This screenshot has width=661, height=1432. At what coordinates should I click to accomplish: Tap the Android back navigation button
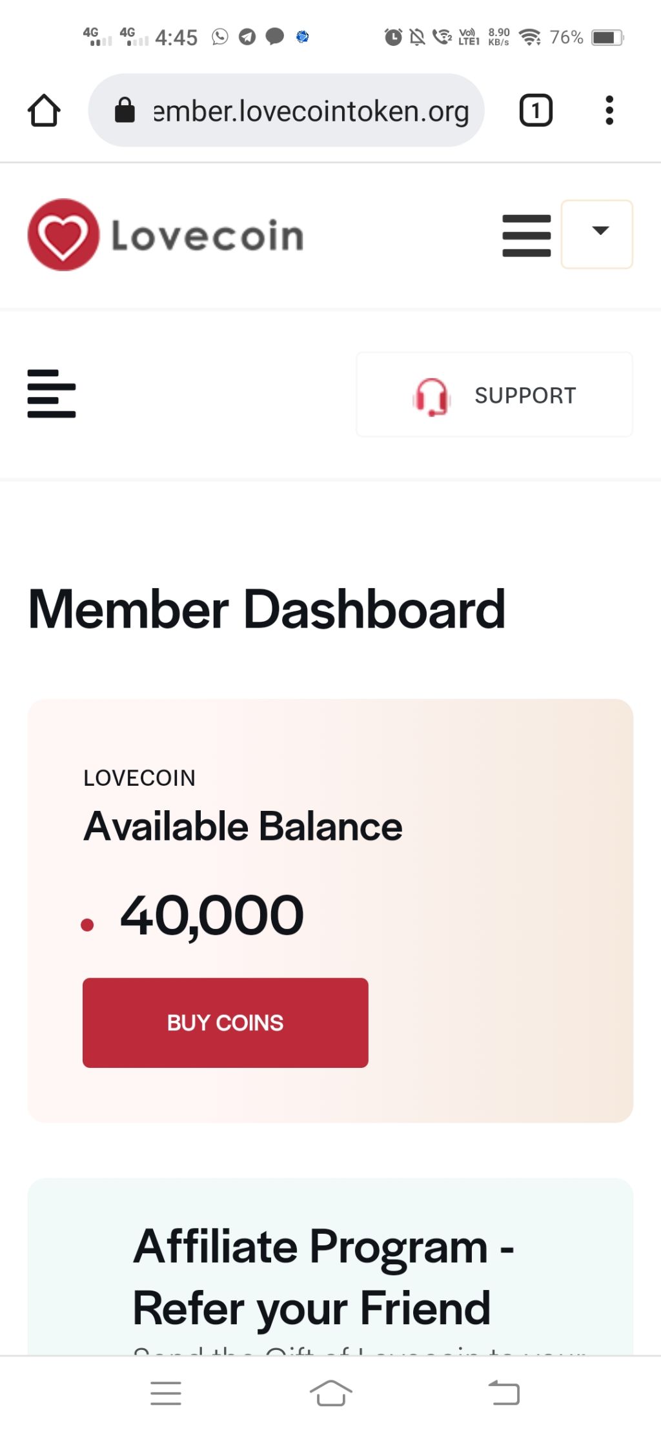504,1393
